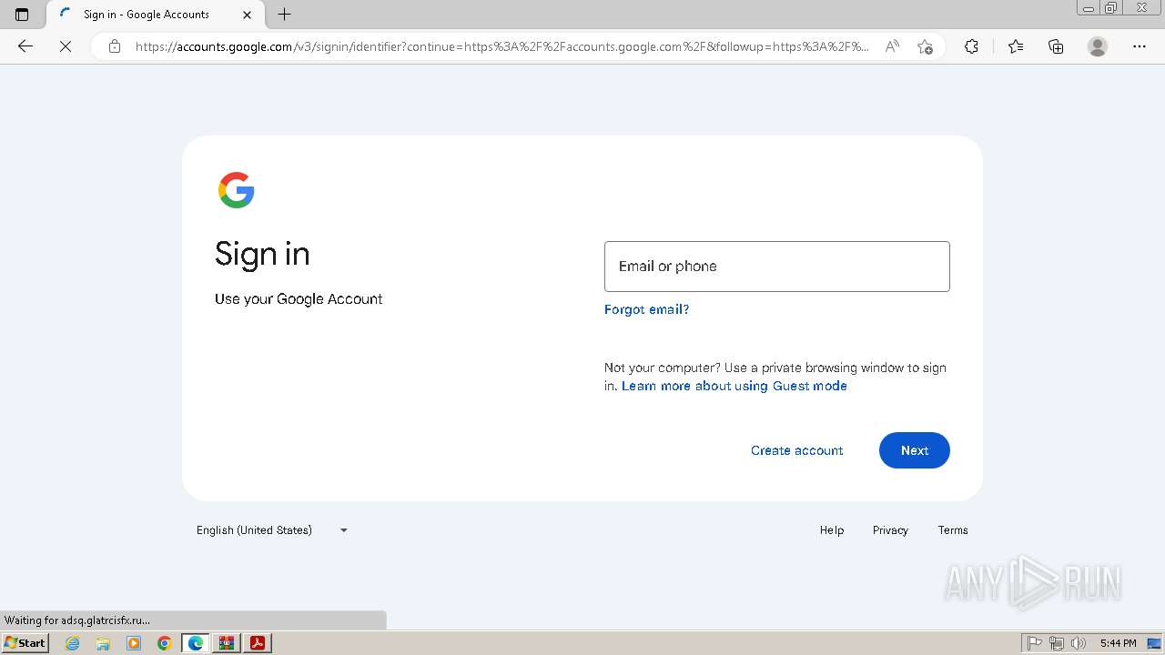Screen dimensions: 1165x655
Task: Launch Google Chrome from the taskbar
Action: point(164,643)
